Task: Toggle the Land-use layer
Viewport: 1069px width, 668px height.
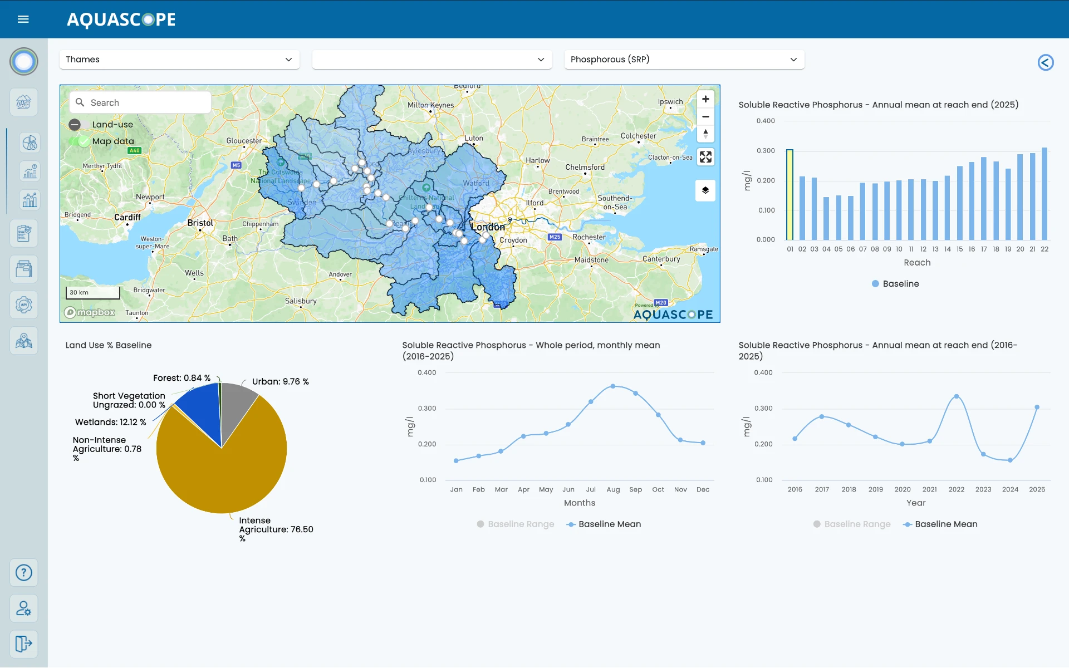Action: pyautogui.click(x=75, y=125)
